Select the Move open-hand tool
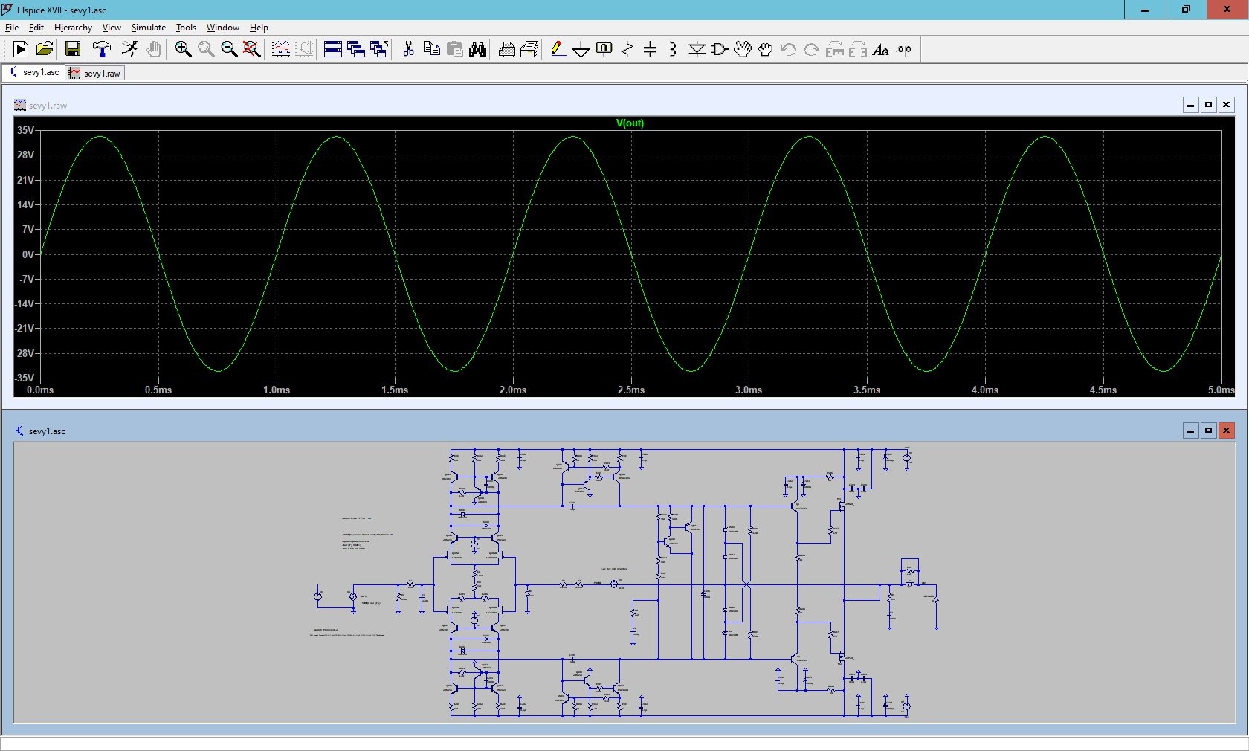The height and width of the screenshot is (751, 1249). (743, 49)
